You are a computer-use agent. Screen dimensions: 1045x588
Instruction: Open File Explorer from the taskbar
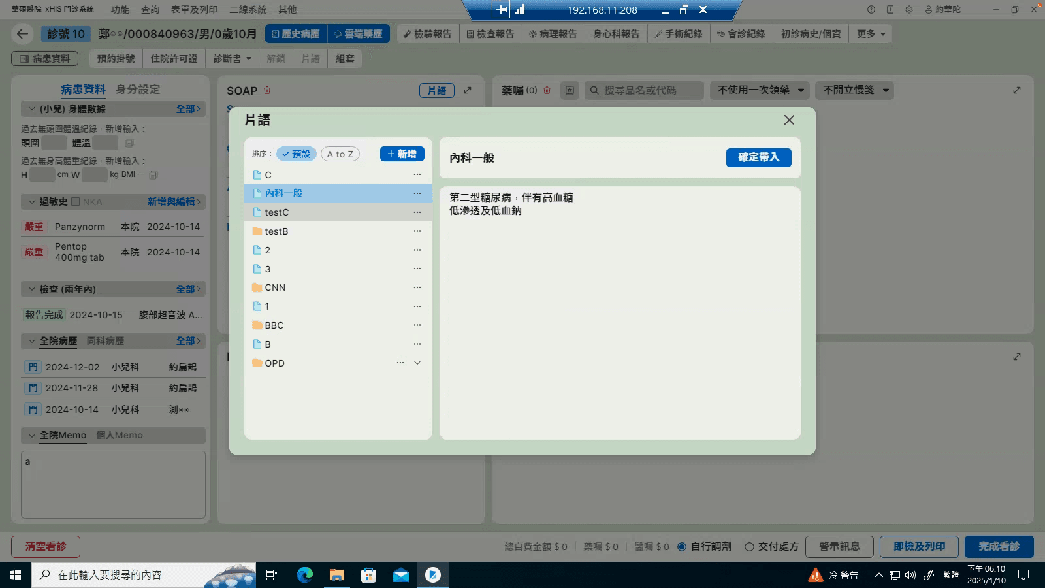[336, 575]
